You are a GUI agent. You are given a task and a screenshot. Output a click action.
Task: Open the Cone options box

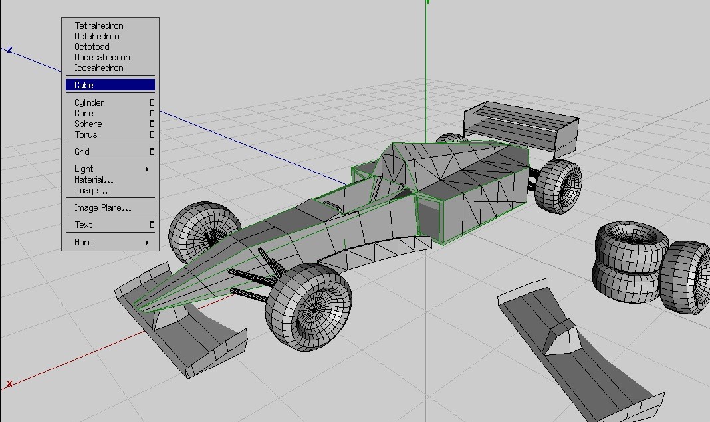pyautogui.click(x=152, y=113)
